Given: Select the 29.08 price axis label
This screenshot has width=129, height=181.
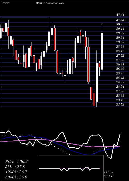Looking at the screenshot, I should [120, 42].
